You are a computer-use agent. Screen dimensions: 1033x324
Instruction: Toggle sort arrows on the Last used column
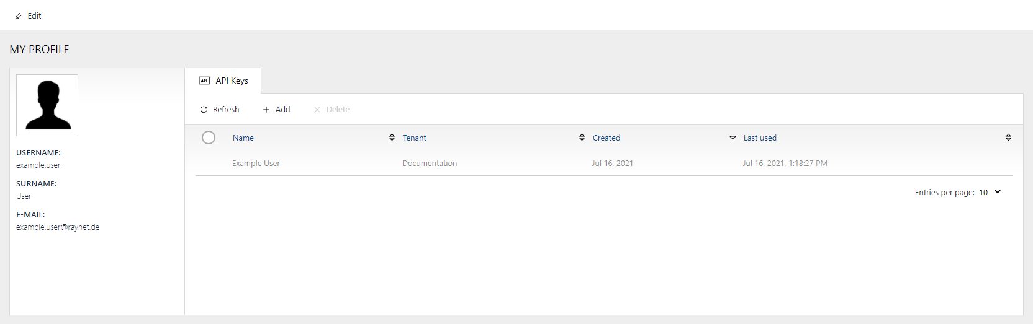pyautogui.click(x=1008, y=138)
